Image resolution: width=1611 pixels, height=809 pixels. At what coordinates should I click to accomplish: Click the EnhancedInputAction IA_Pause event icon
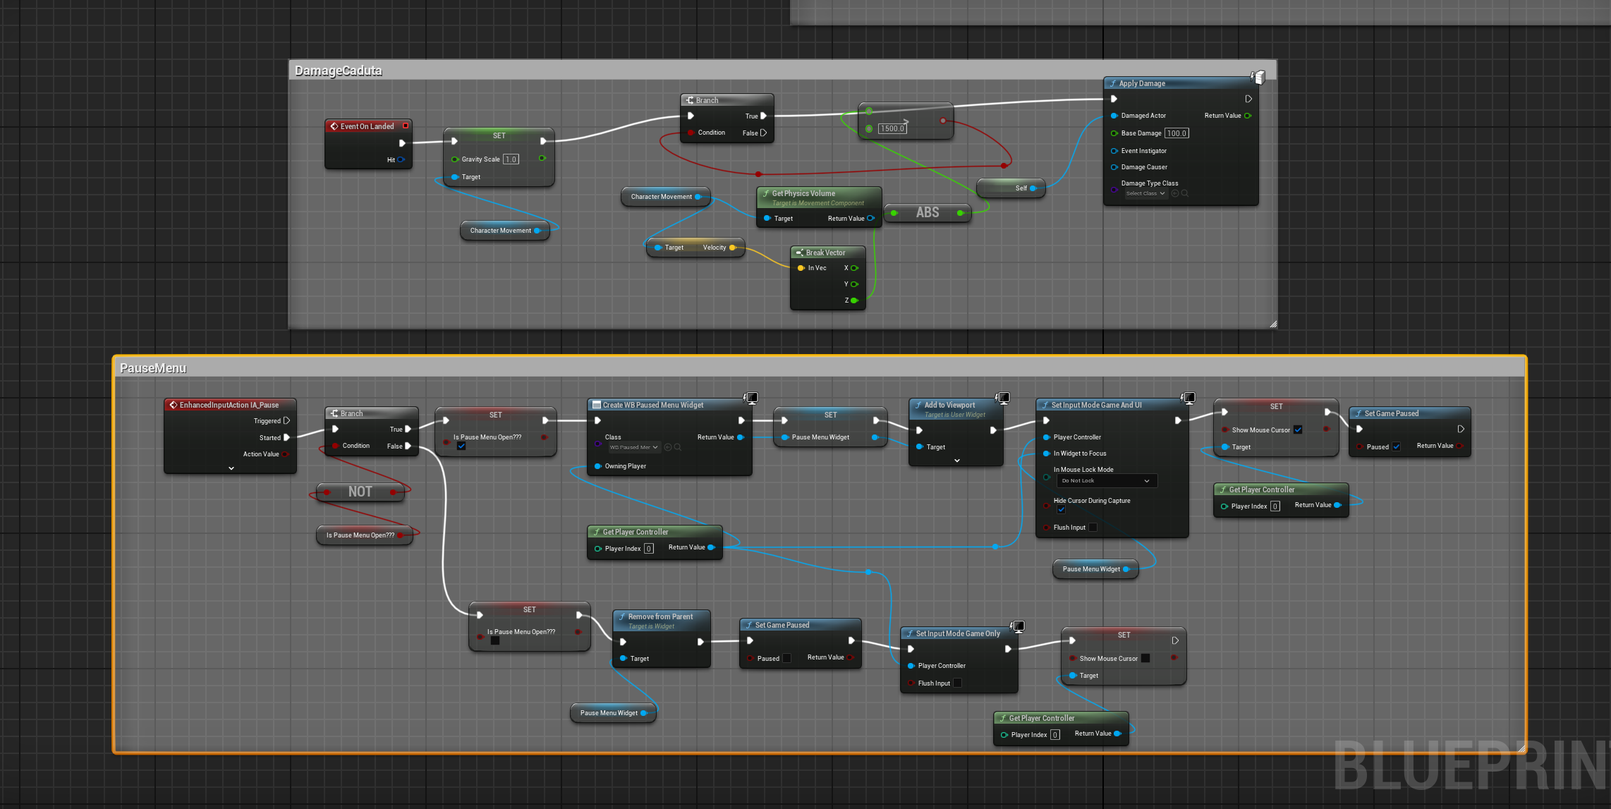[x=173, y=405]
